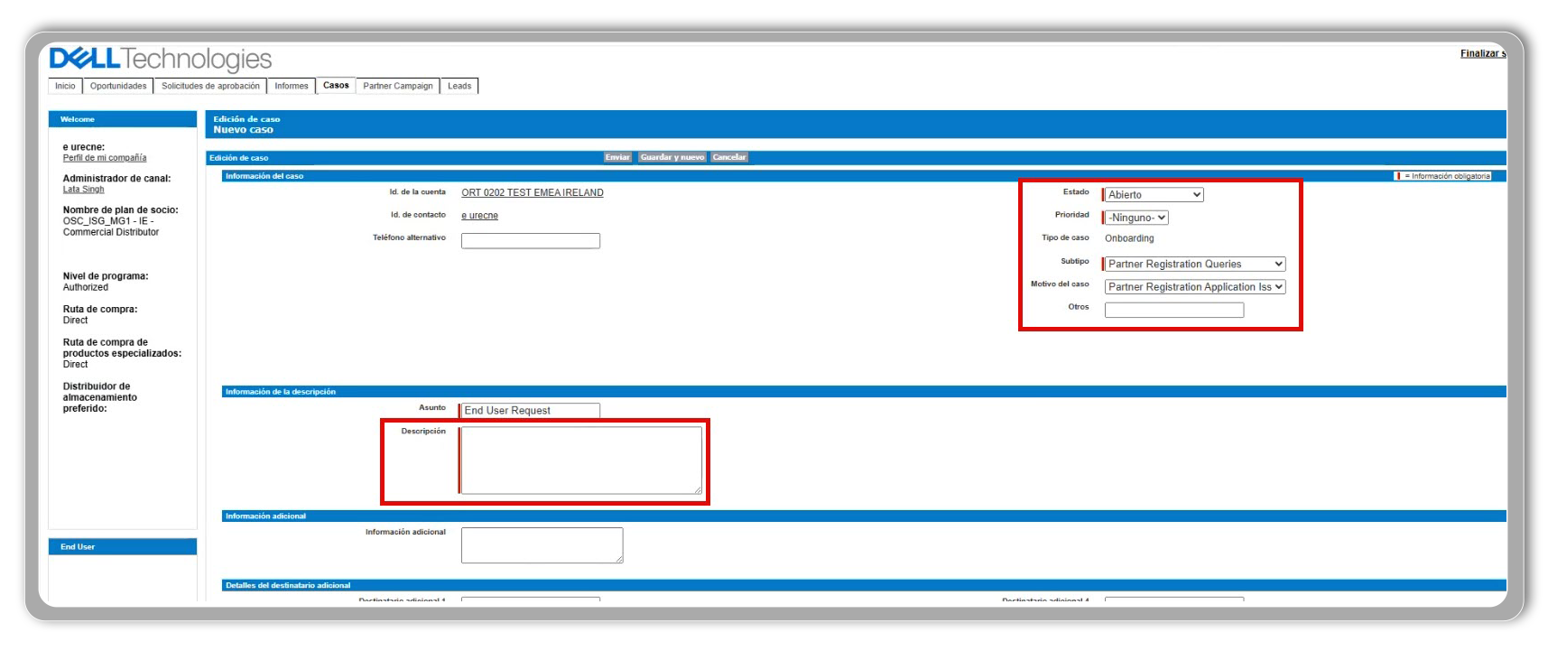1548x651 pixels.
Task: Cancel the case with Cancelar
Action: 728,157
